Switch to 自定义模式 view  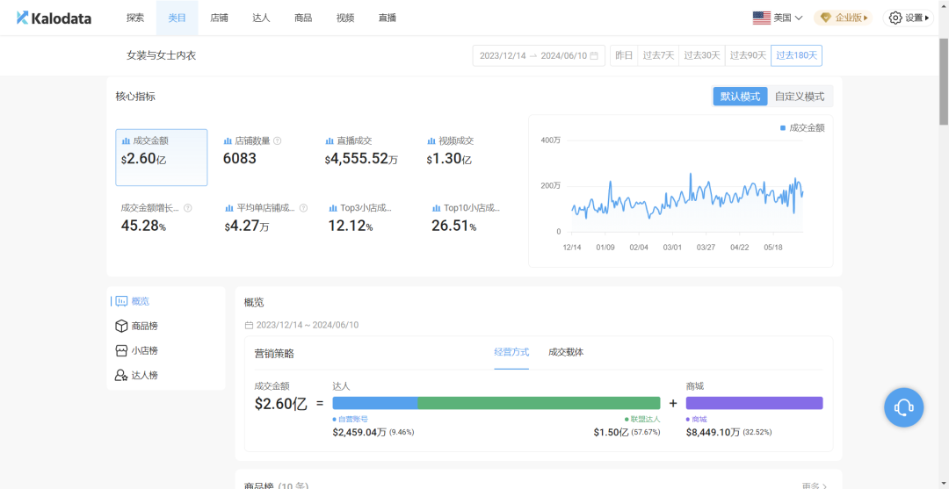click(799, 97)
